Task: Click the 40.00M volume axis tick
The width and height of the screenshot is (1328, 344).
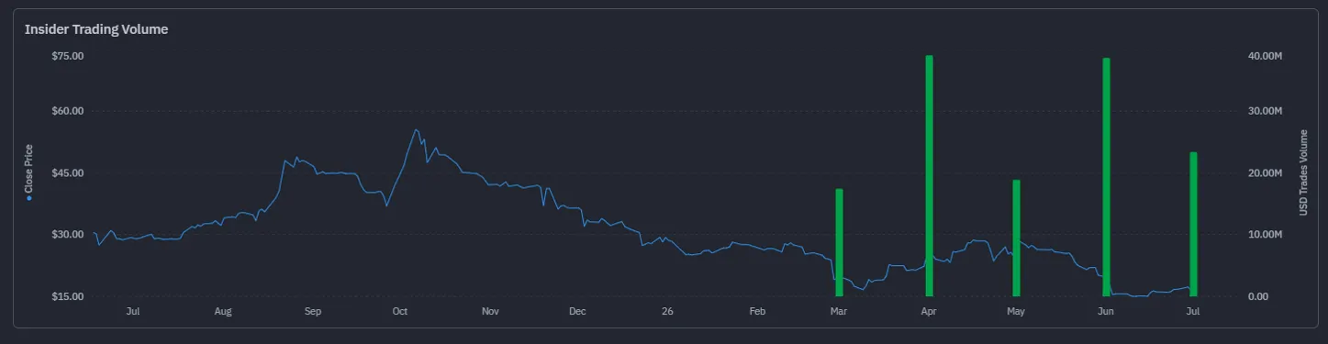Action: point(1265,56)
